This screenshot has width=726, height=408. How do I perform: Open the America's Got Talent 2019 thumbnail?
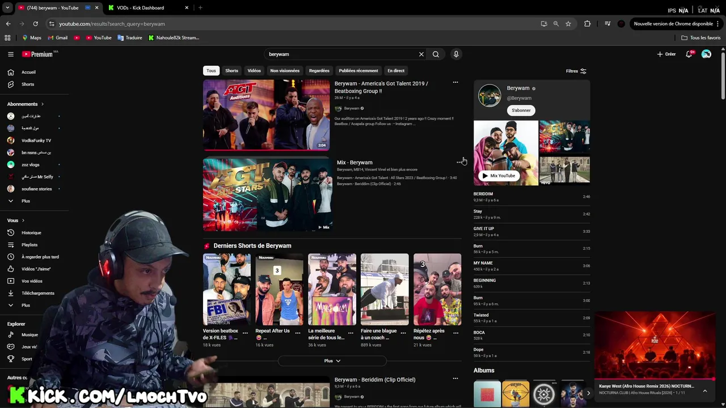pyautogui.click(x=267, y=115)
